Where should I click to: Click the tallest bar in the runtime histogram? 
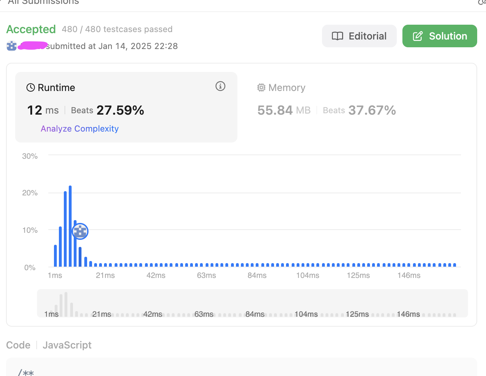(70, 226)
